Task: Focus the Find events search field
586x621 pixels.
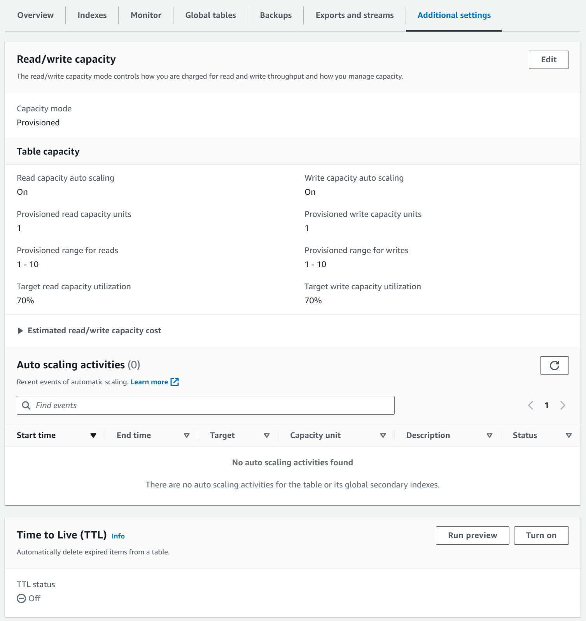Action: pos(214,405)
